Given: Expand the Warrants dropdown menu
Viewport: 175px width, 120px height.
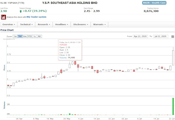Looking at the screenshot, I should point(99,24).
